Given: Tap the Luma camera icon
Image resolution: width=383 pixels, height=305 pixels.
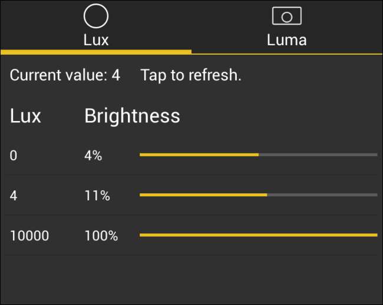Looking at the screenshot, I should pyautogui.click(x=286, y=16).
